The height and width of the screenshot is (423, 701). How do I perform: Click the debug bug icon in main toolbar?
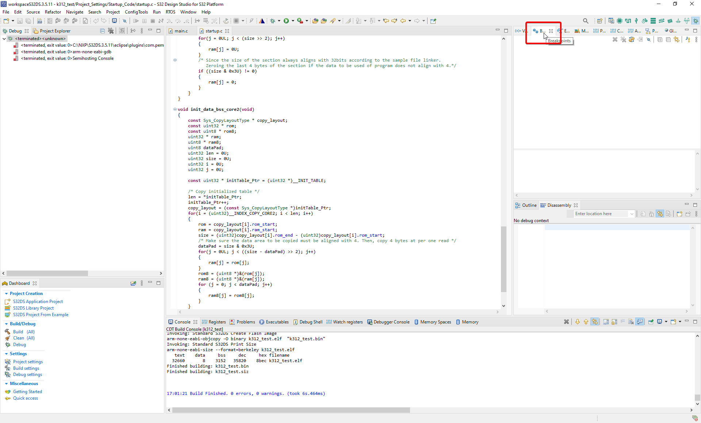tap(272, 21)
